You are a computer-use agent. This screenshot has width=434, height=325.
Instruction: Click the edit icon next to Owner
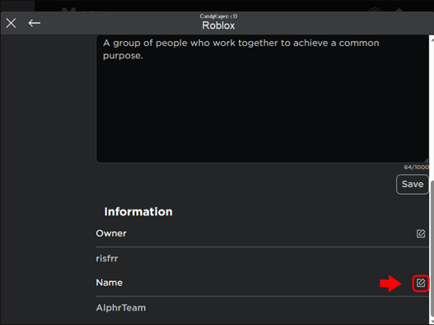click(421, 233)
